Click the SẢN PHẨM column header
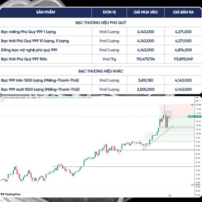This screenshot has height=202, width=202. (x=45, y=12)
